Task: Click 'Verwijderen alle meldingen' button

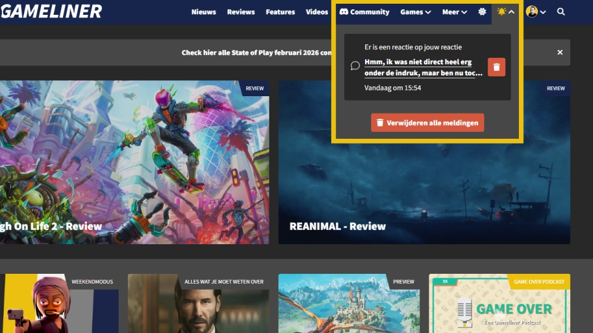Action: pos(427,123)
